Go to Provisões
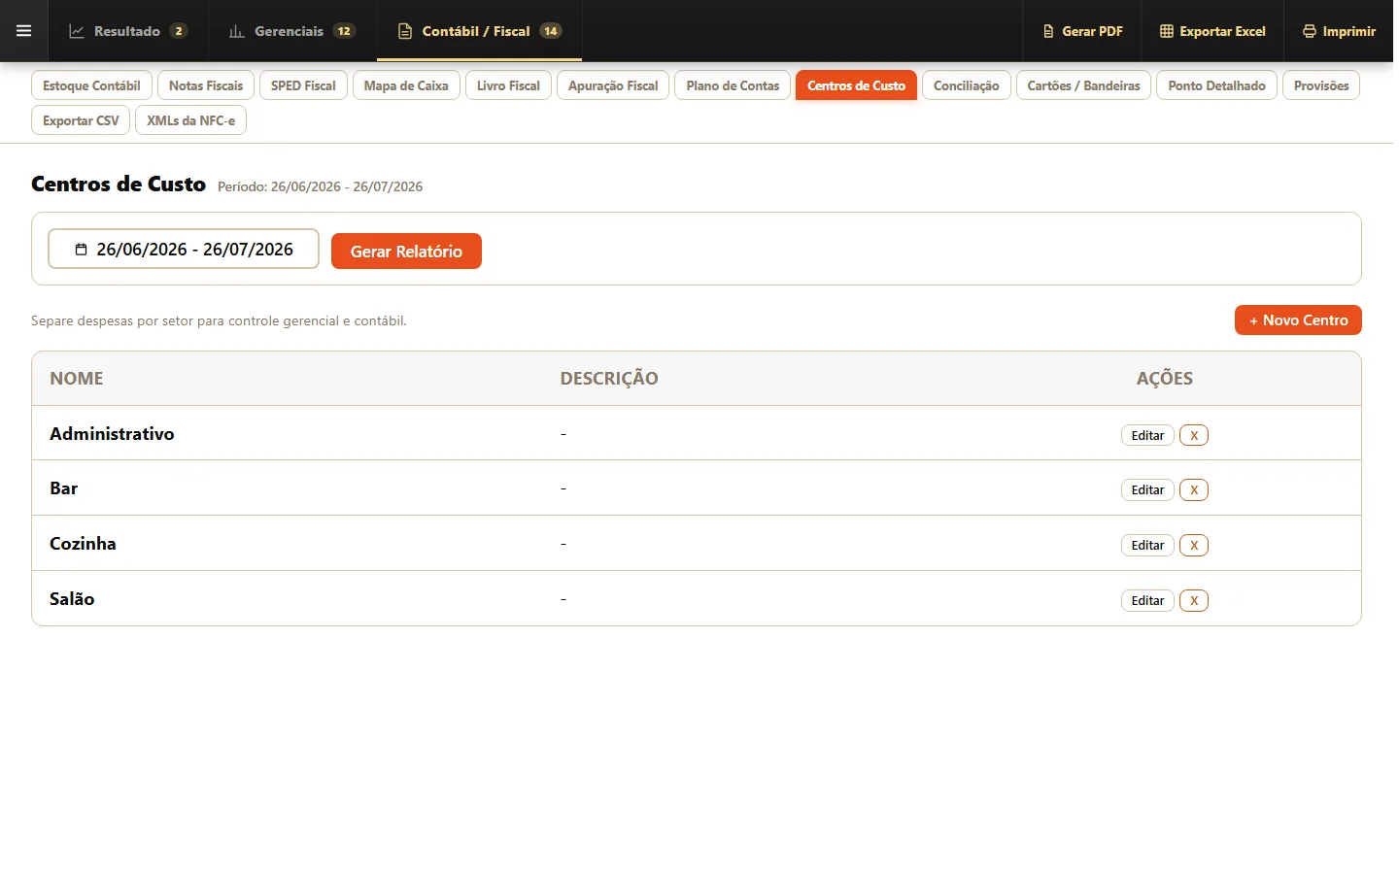 click(x=1321, y=85)
